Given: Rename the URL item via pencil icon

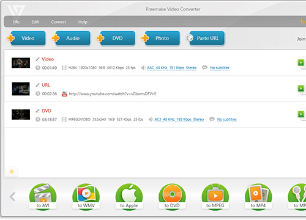Looking at the screenshot, I should [38, 85].
